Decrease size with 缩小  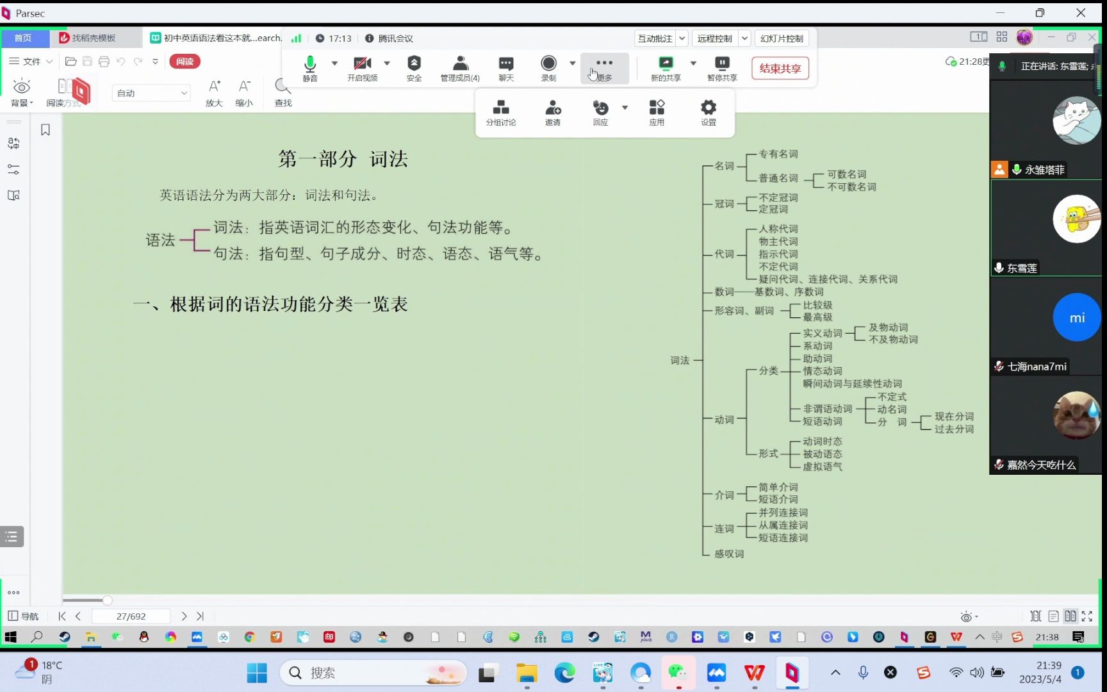click(244, 93)
